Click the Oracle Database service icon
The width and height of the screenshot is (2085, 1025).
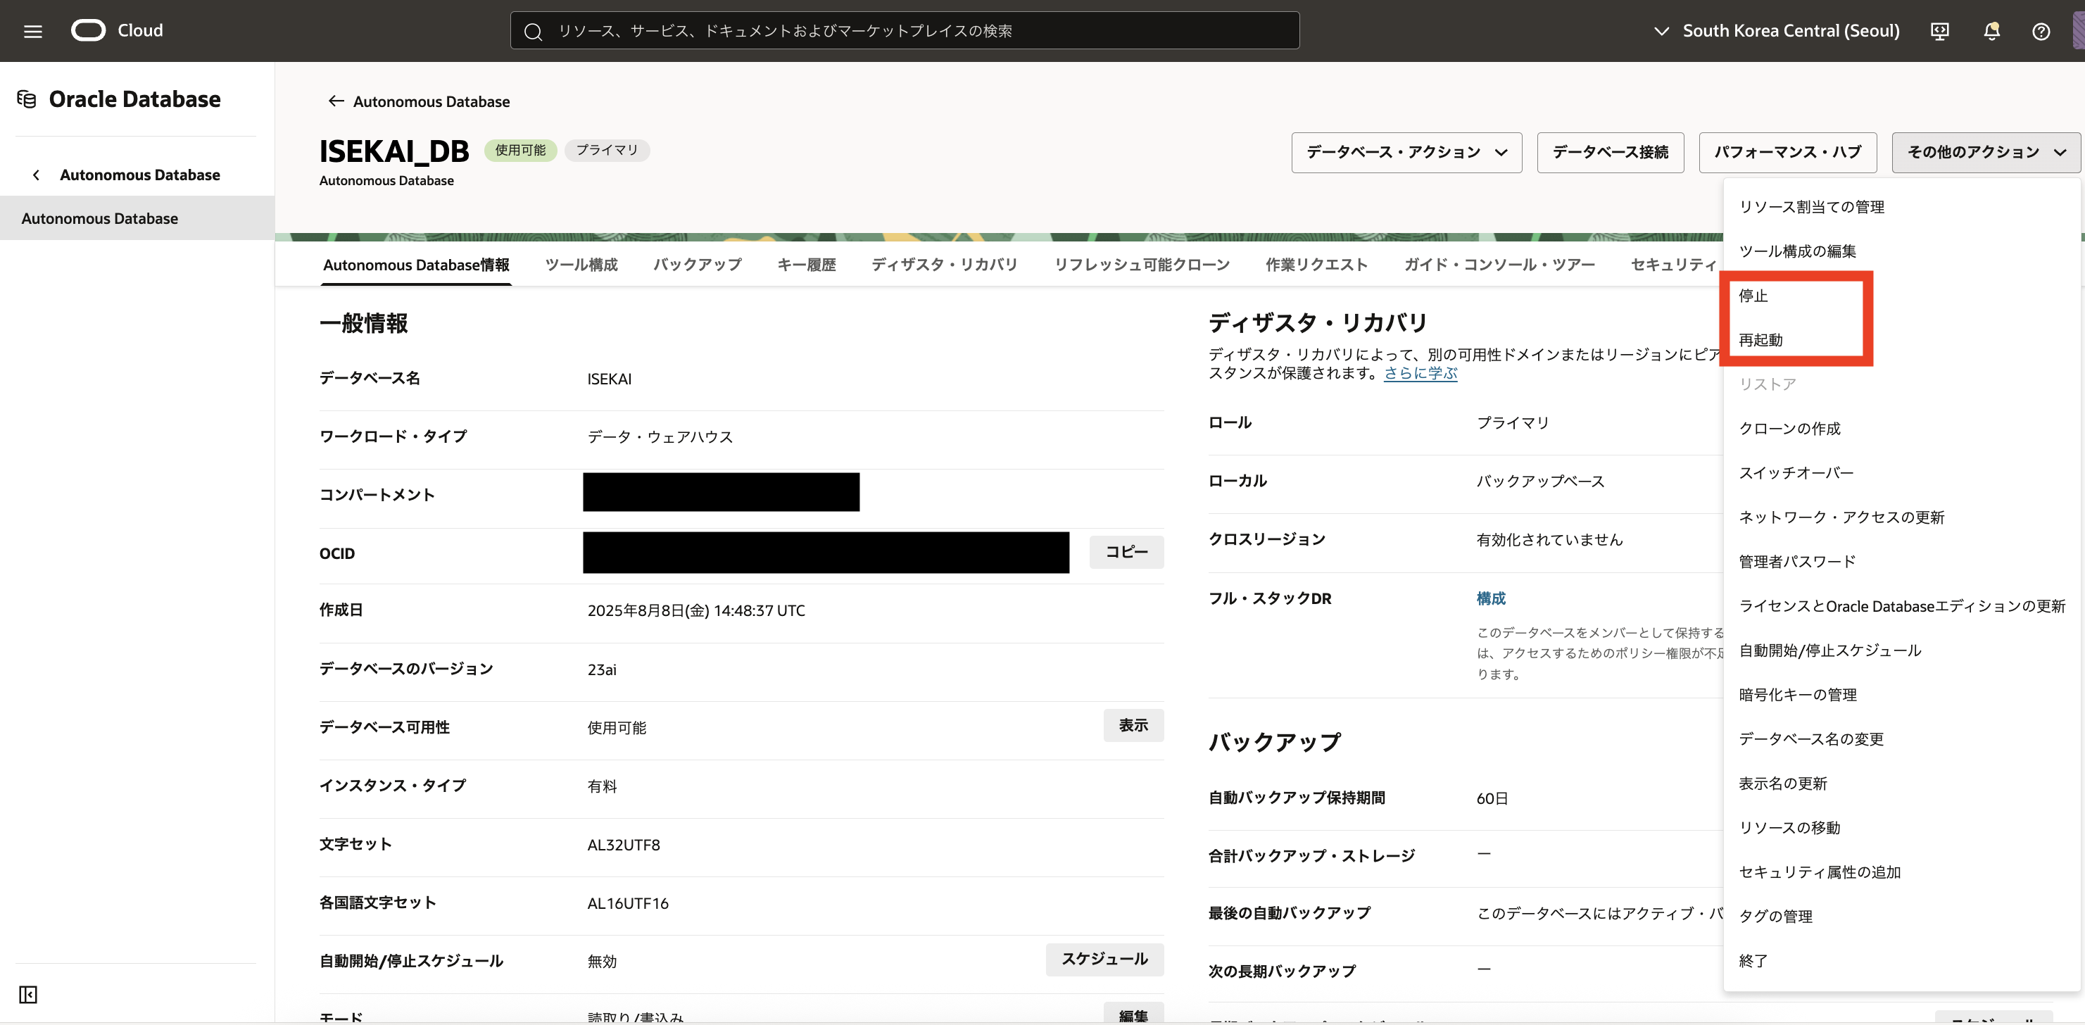(x=27, y=99)
